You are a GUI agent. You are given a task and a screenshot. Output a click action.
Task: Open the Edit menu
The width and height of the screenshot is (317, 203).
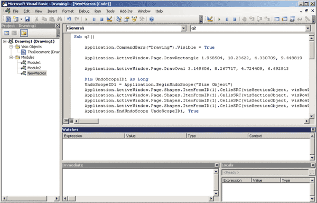click(26, 11)
